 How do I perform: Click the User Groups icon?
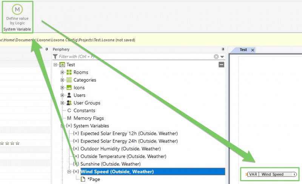pos(69,103)
